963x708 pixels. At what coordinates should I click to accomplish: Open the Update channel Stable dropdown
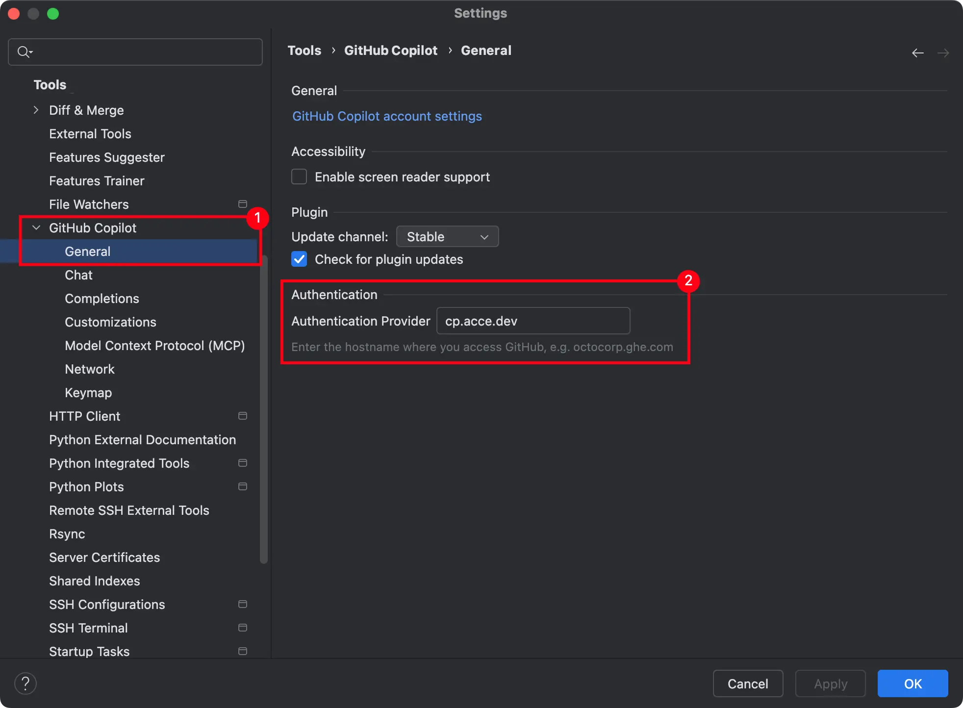[447, 237]
